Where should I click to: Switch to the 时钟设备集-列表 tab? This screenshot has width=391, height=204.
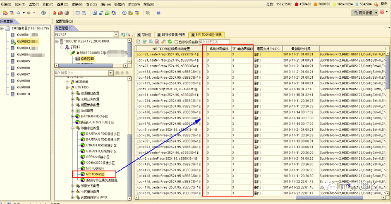tap(172, 35)
